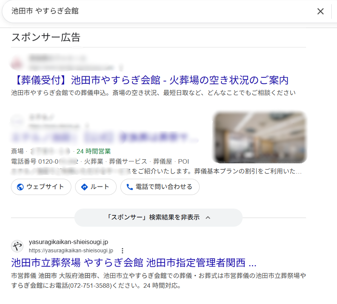Clear the search box using the X icon
Viewport: 337px width, 304px height.
[x=320, y=11]
